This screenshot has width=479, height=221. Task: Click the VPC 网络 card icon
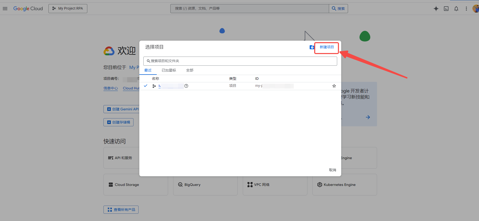(250, 185)
